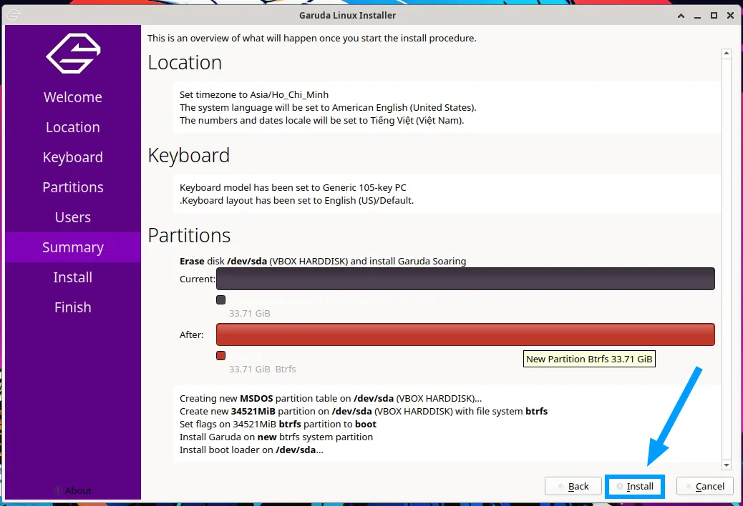Click the overview description text at top
The image size is (743, 506).
pyautogui.click(x=312, y=38)
